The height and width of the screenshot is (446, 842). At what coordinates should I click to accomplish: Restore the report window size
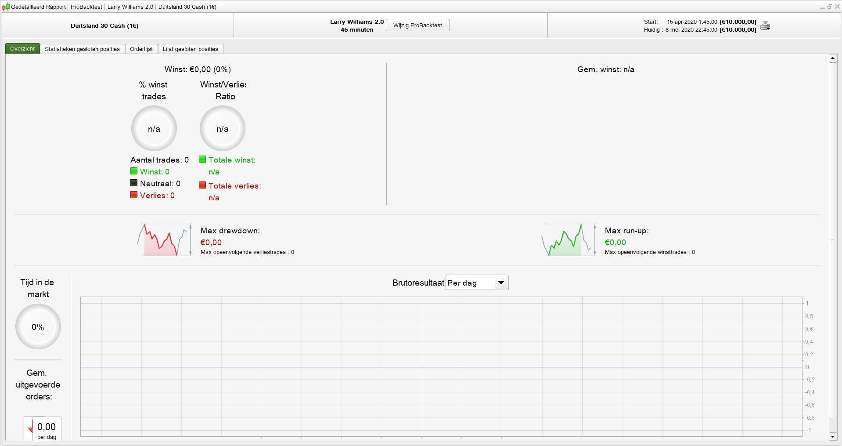point(830,7)
